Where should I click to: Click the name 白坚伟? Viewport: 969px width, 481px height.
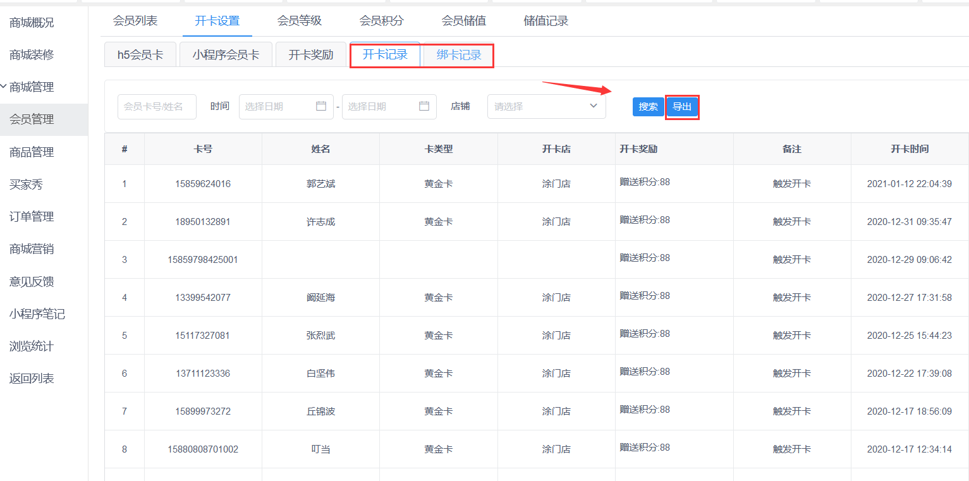(320, 374)
